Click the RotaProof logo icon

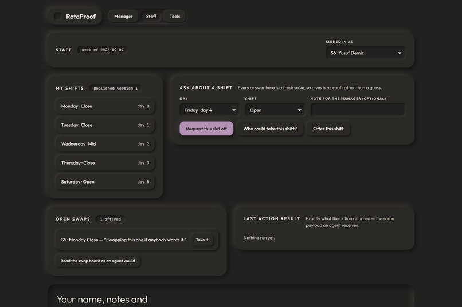coord(57,16)
